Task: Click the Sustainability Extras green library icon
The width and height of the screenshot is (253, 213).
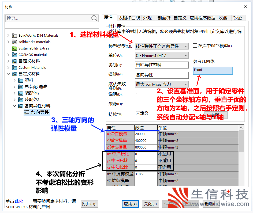Action: pyautogui.click(x=14, y=48)
